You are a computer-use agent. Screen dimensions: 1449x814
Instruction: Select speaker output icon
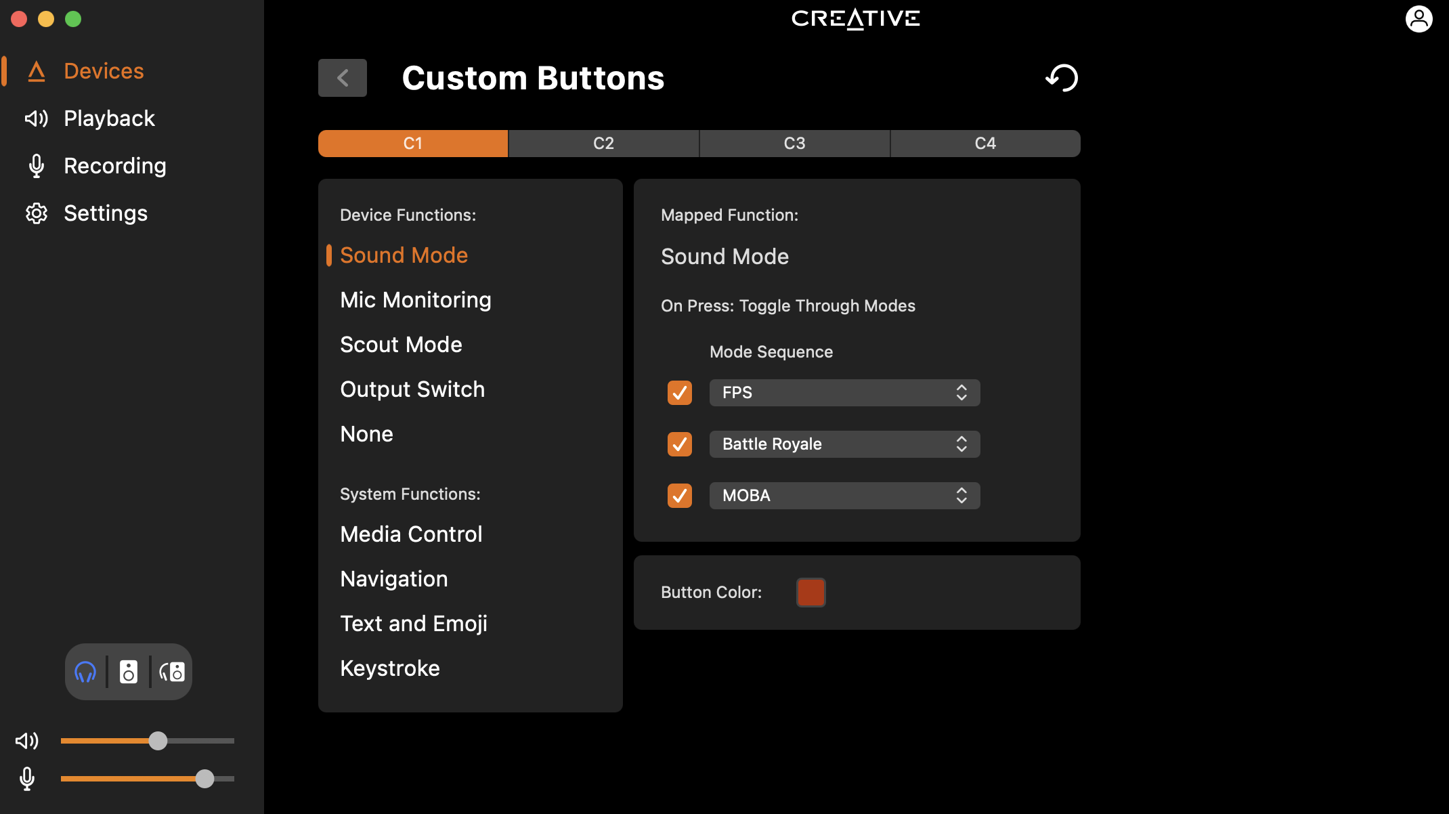click(129, 672)
